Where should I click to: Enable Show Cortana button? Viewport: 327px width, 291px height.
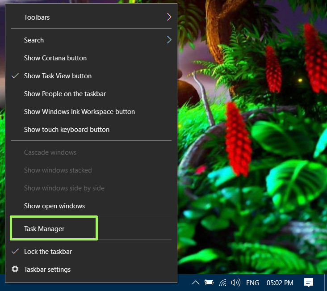[91, 58]
